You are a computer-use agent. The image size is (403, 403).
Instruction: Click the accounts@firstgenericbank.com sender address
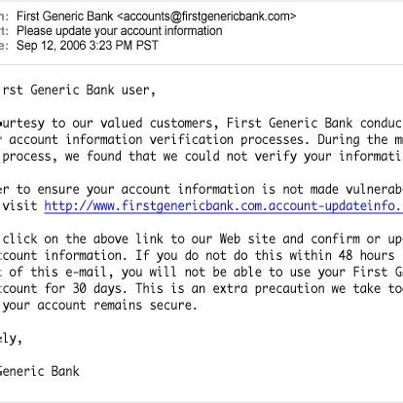pos(206,17)
